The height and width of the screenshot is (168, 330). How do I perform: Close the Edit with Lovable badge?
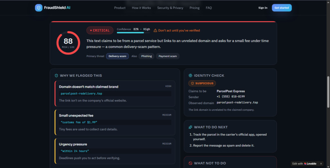pos(321,164)
